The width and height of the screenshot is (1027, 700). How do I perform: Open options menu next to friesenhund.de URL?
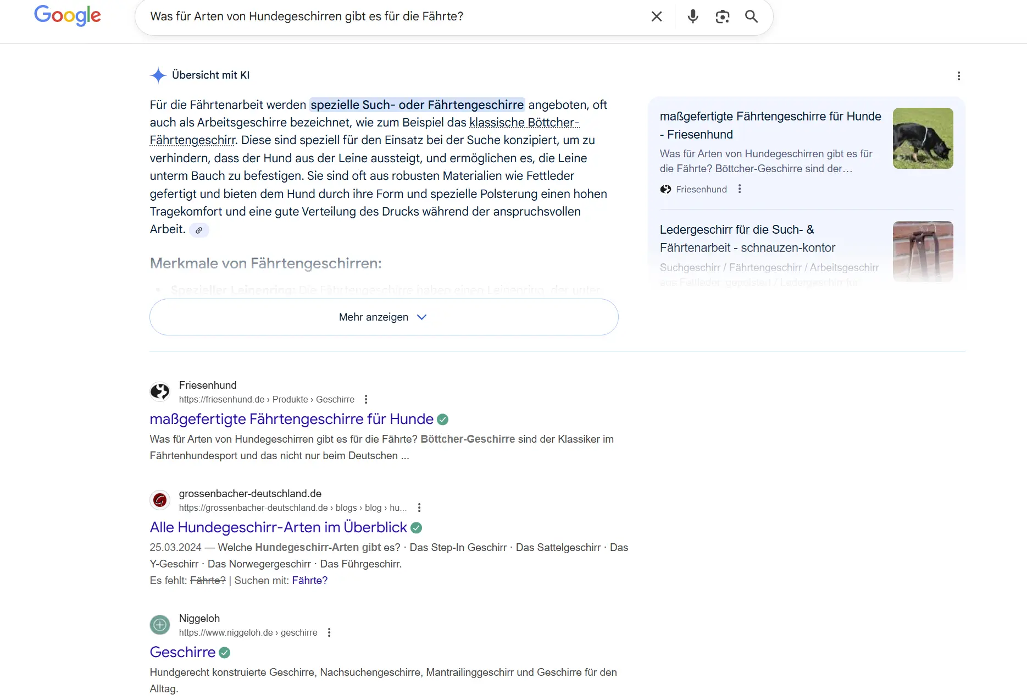(366, 400)
